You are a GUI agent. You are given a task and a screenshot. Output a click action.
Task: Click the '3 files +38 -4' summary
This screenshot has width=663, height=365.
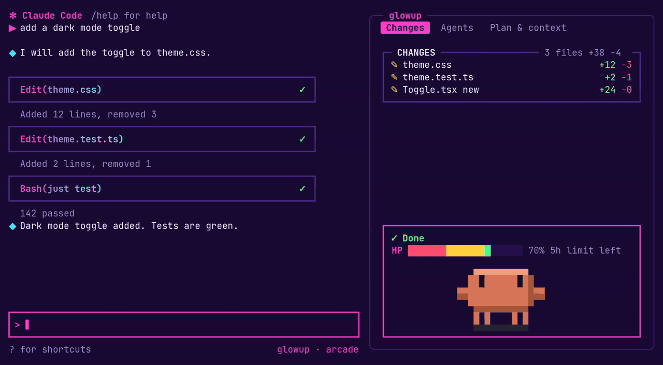coord(583,52)
